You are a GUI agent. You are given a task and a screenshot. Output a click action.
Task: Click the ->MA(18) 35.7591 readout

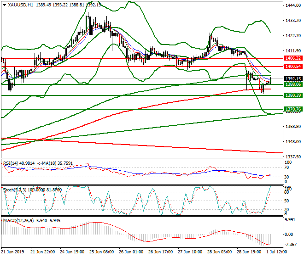(55, 163)
